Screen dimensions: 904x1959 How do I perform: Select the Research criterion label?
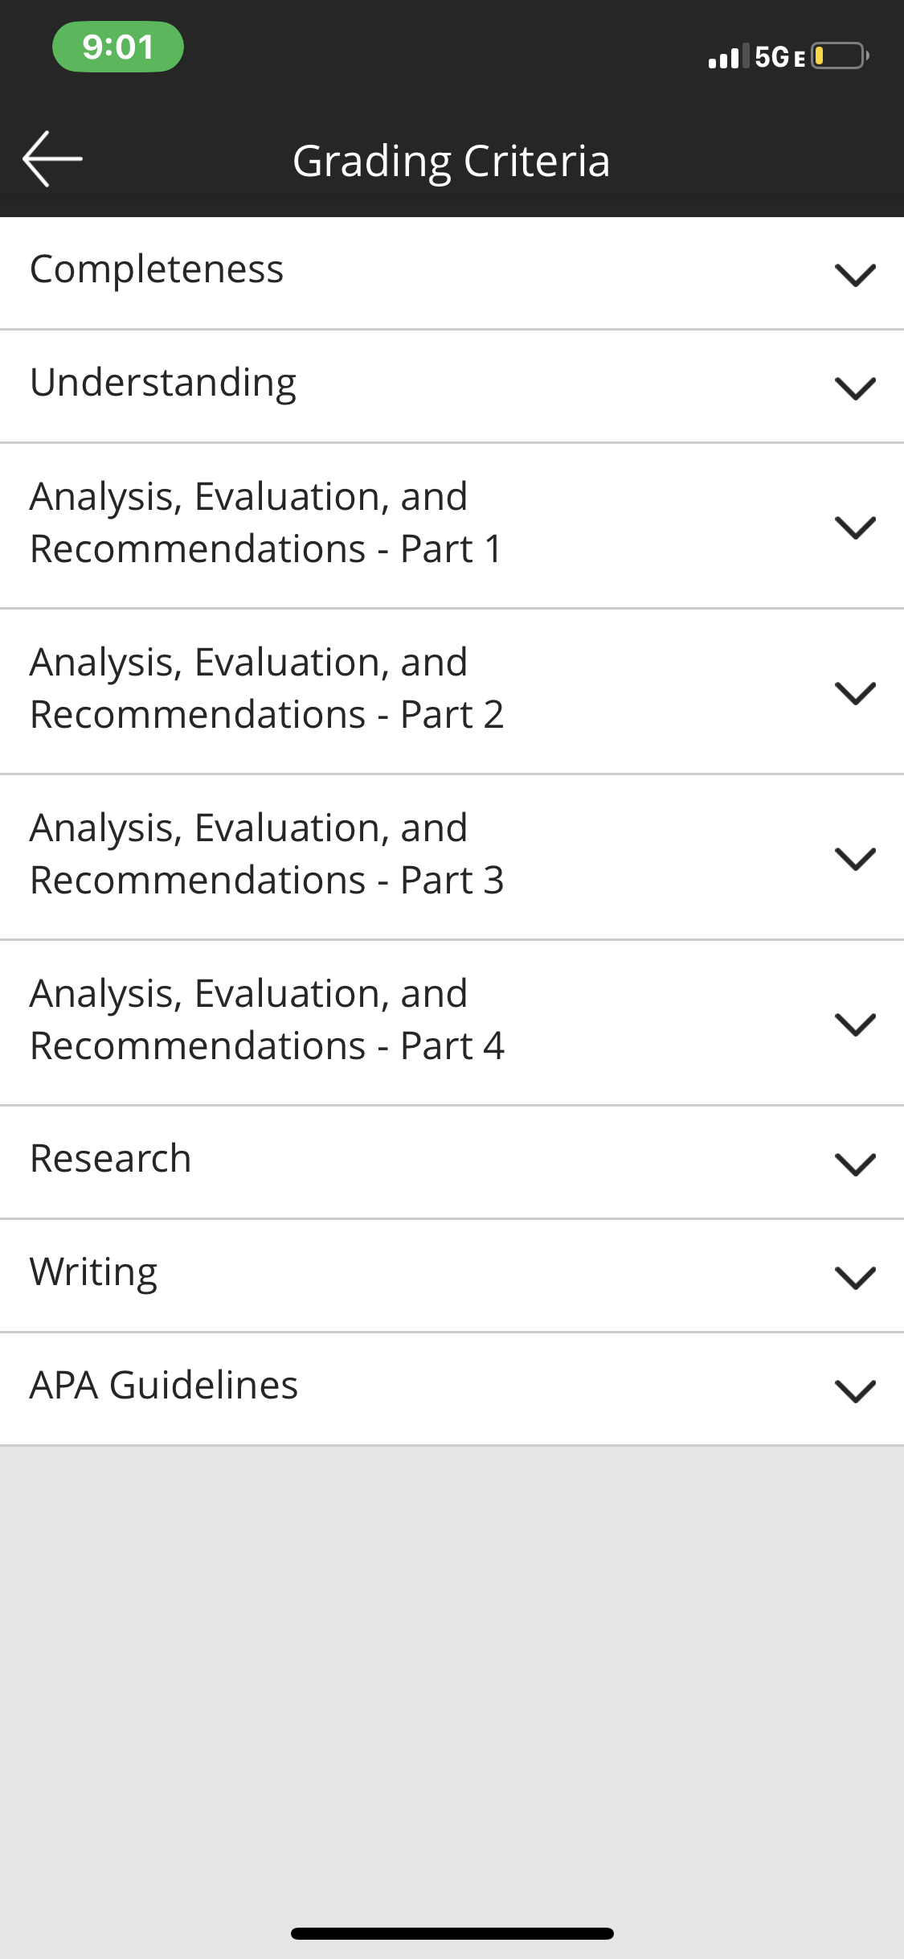click(111, 1158)
